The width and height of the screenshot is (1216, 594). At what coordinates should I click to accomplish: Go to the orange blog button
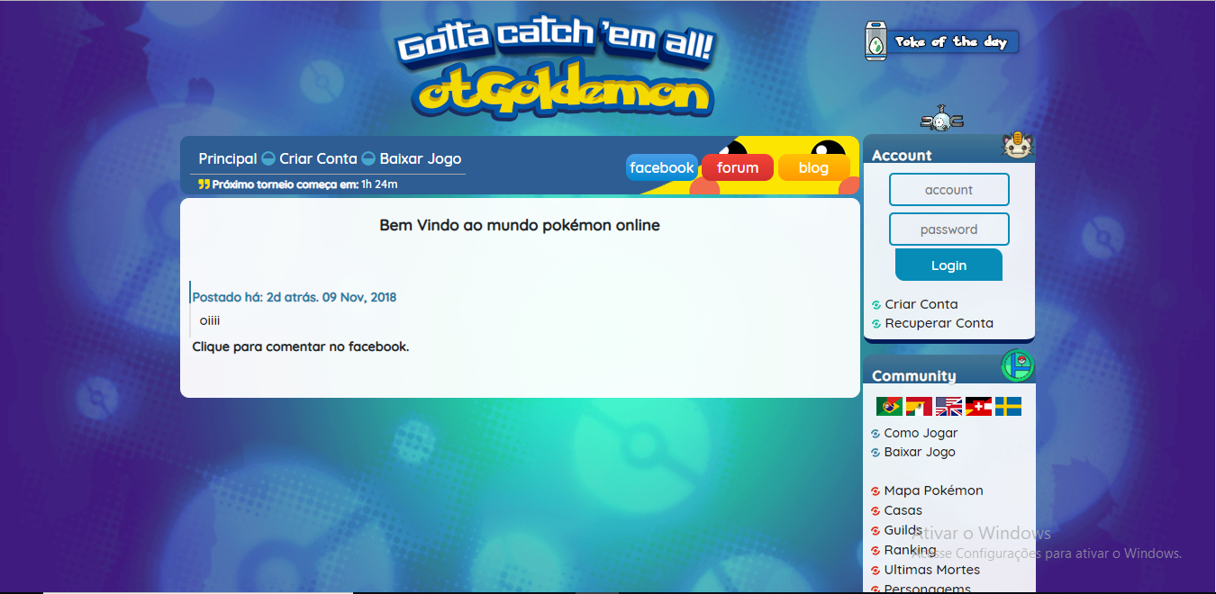click(813, 167)
